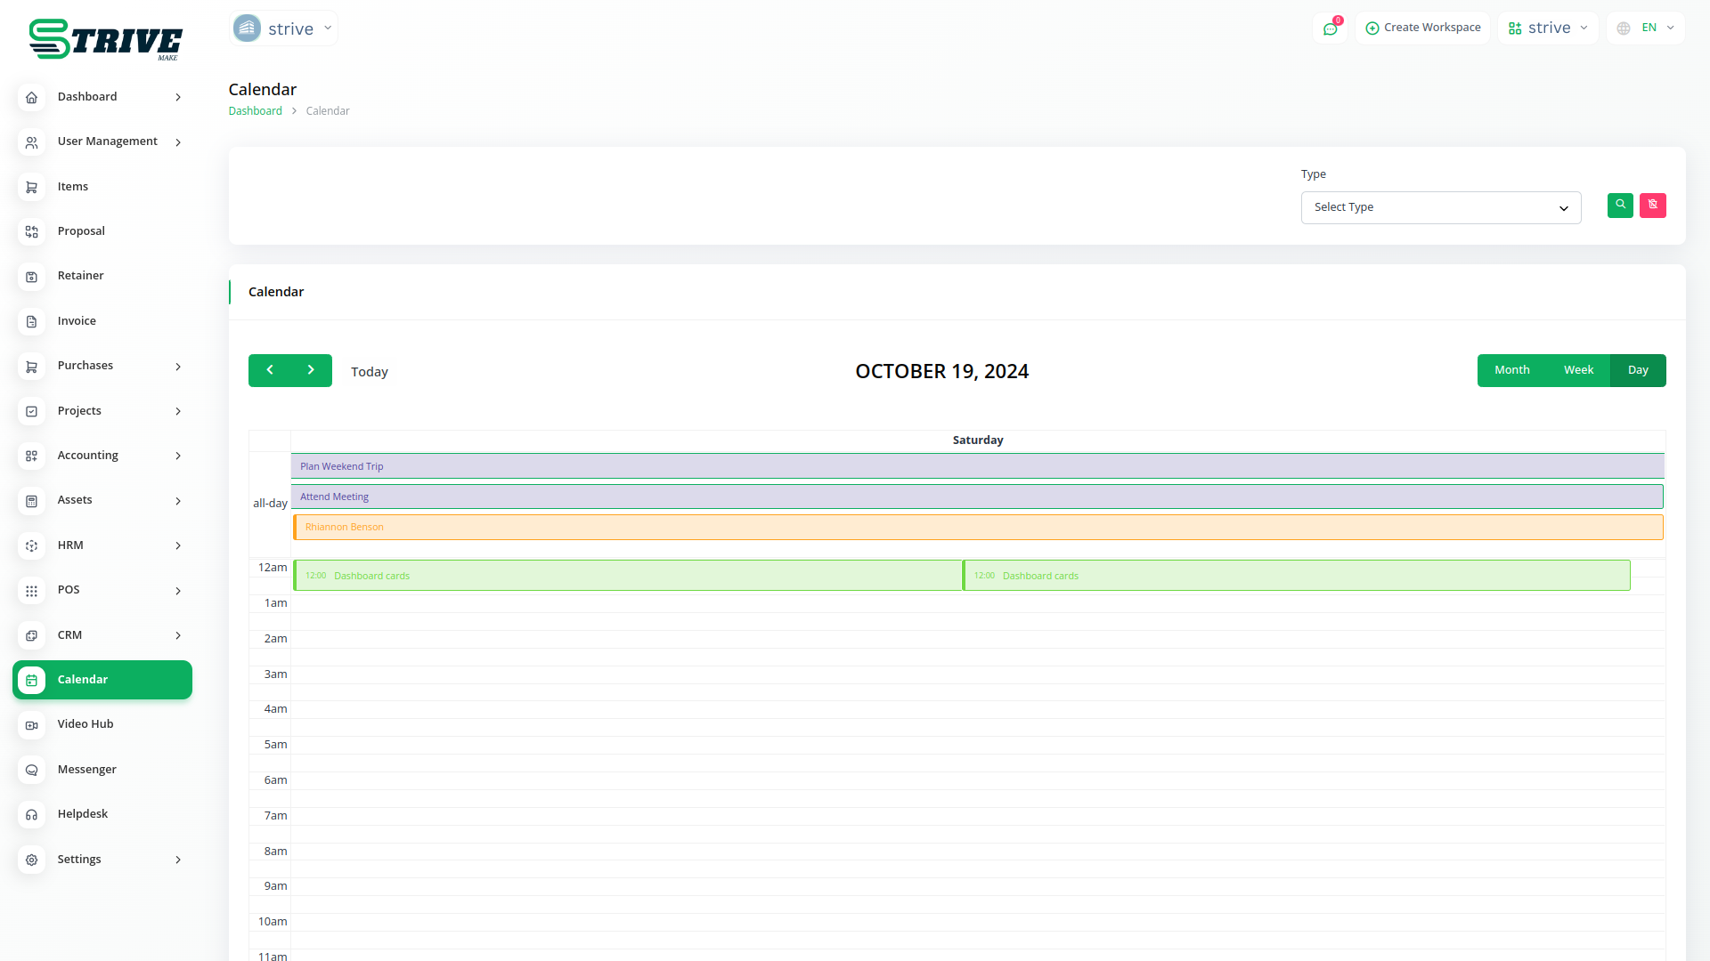Viewport: 1710px width, 961px height.
Task: Click the Dashboard breadcrumb link
Action: [x=255, y=111]
